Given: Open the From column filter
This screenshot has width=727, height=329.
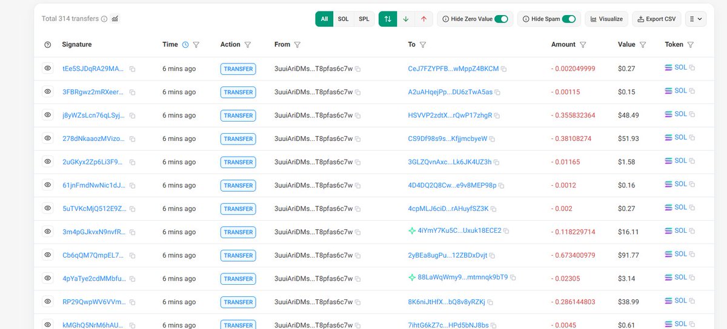Looking at the screenshot, I should click(x=297, y=45).
